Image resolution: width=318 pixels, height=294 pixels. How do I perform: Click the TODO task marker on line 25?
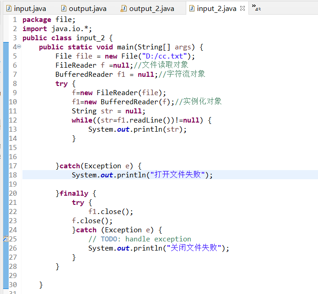pos(5,239)
